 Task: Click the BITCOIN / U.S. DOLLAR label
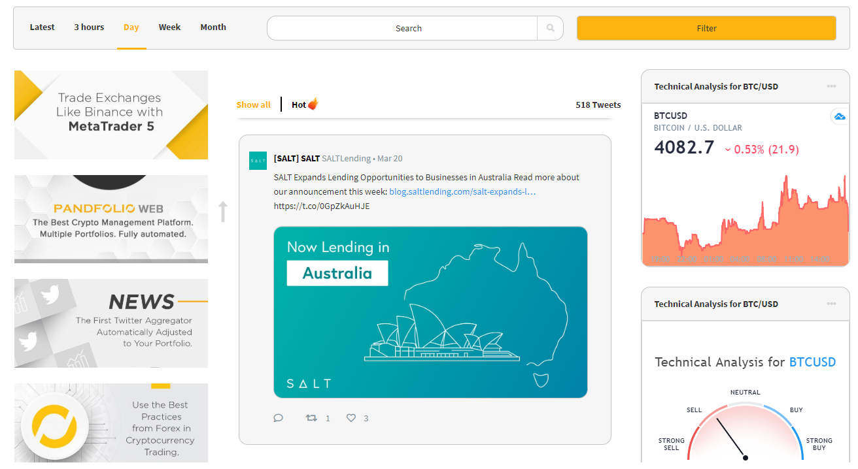698,128
